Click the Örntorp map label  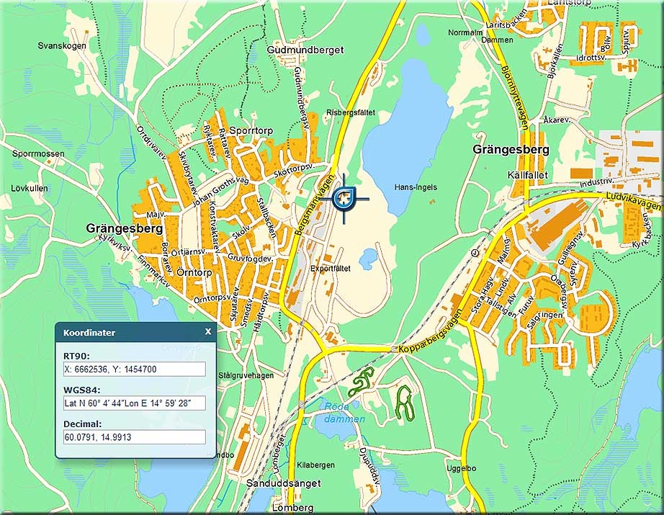pyautogui.click(x=194, y=272)
